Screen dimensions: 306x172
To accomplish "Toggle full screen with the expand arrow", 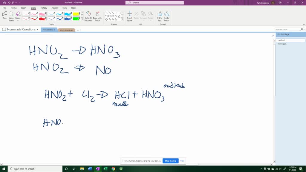I will click(272, 35).
